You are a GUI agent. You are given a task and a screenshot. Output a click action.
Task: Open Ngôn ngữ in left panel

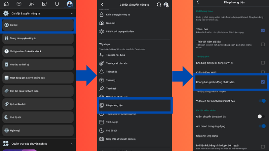click(x=38, y=131)
